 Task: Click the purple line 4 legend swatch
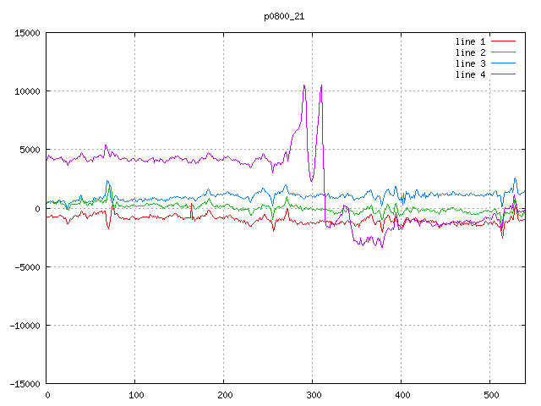click(x=503, y=74)
